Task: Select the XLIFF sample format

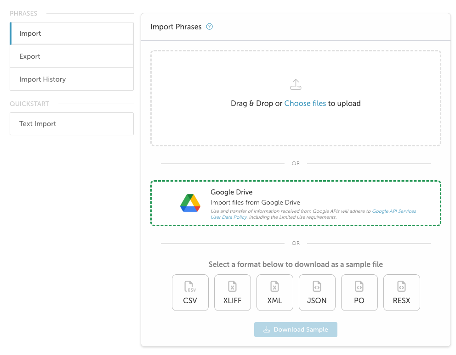Action: [232, 293]
